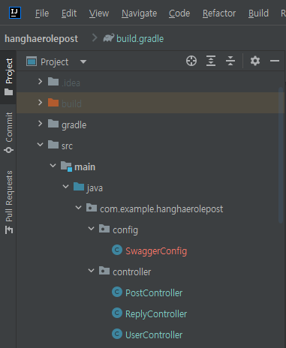Open the Refactor menu

coord(219,13)
